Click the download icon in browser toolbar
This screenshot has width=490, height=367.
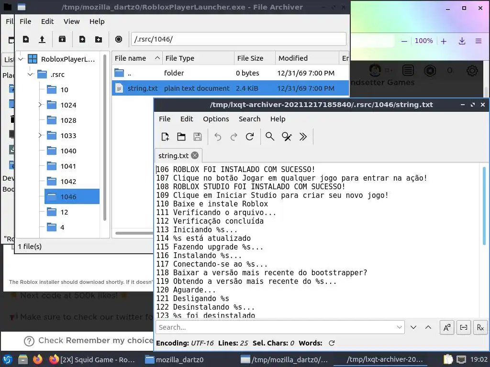pyautogui.click(x=462, y=41)
